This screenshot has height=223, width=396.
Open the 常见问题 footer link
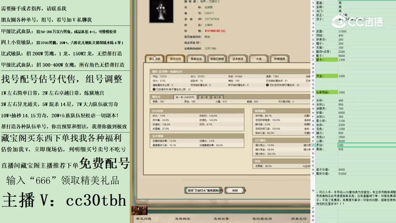pos(144,219)
